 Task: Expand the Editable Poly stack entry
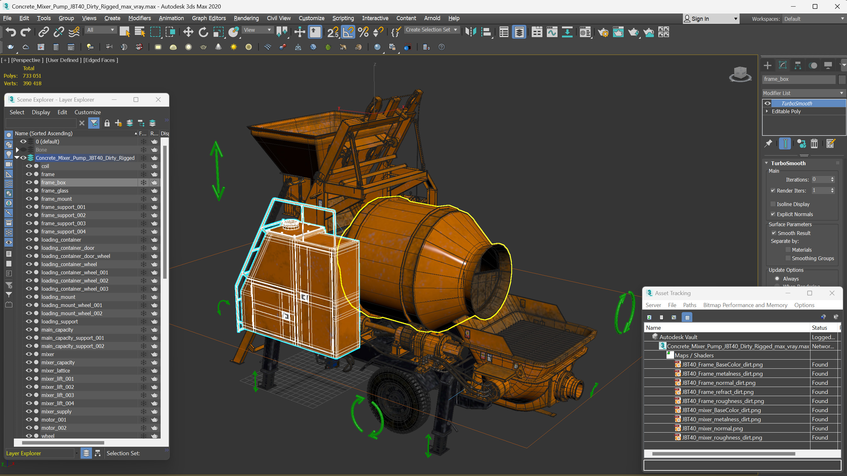click(767, 111)
